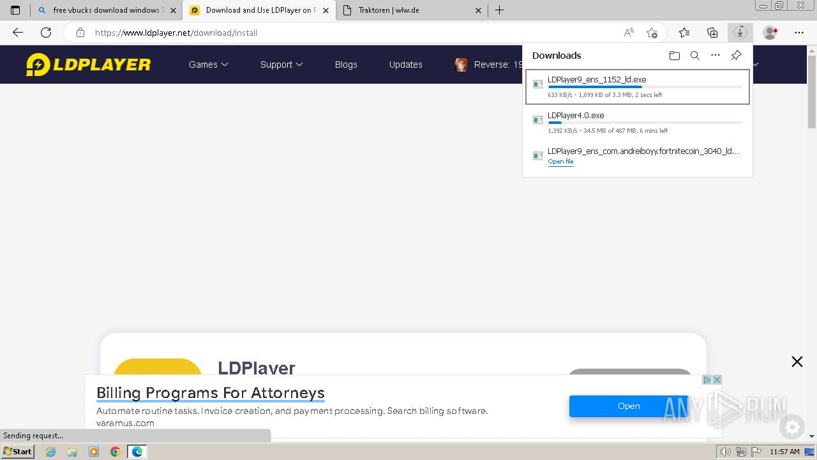The width and height of the screenshot is (817, 460).
Task: Click the site info padlock icon
Action: [x=80, y=33]
